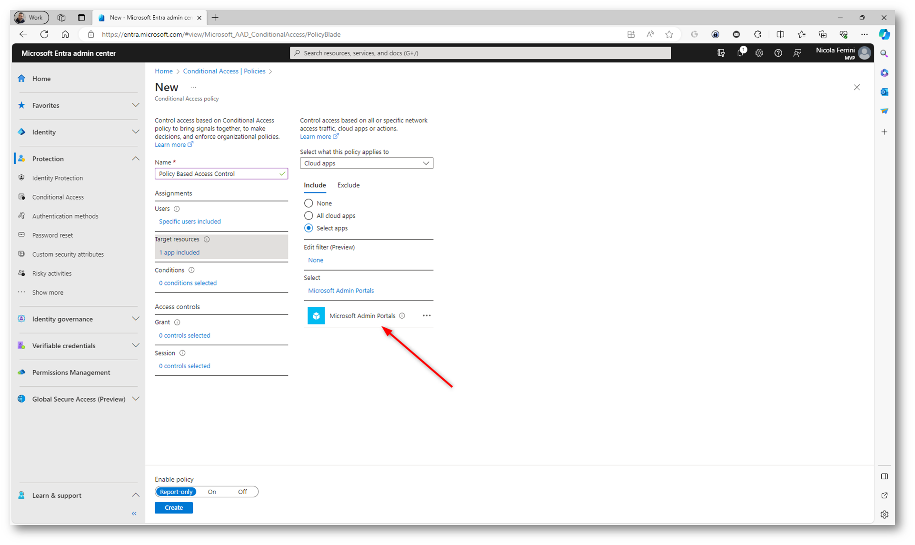Click info icon next to Target resources

click(207, 239)
